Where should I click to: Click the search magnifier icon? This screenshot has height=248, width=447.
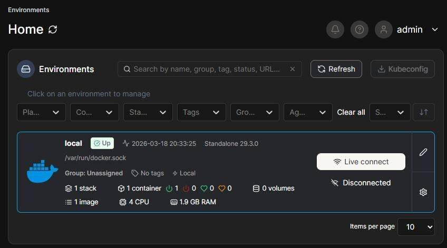[x=127, y=69]
